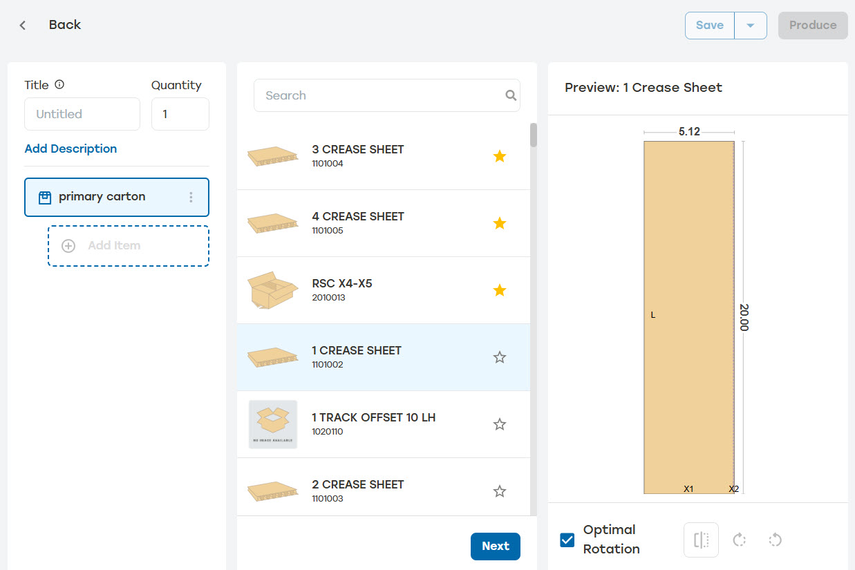Favorite the 1 CREASE SHEET star
This screenshot has height=570, width=855.
500,357
